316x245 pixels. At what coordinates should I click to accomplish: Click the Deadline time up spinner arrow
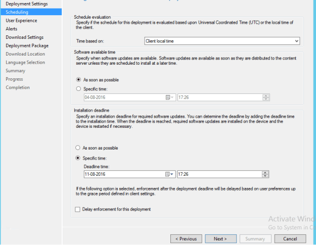pos(265,173)
